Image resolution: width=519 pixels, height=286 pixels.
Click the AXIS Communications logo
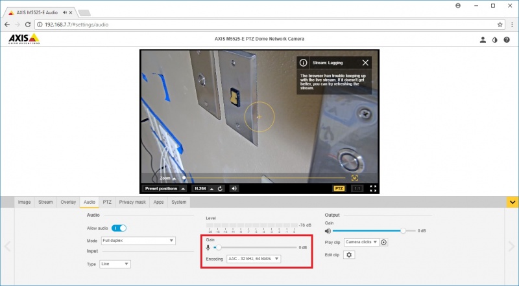pos(24,39)
